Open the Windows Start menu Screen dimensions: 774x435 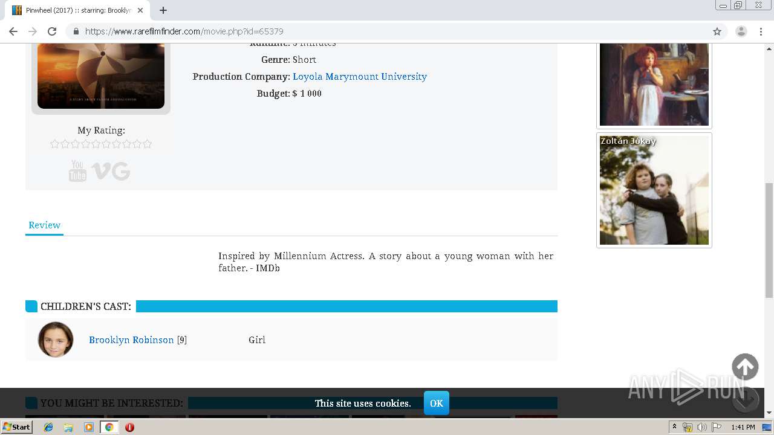coord(16,427)
